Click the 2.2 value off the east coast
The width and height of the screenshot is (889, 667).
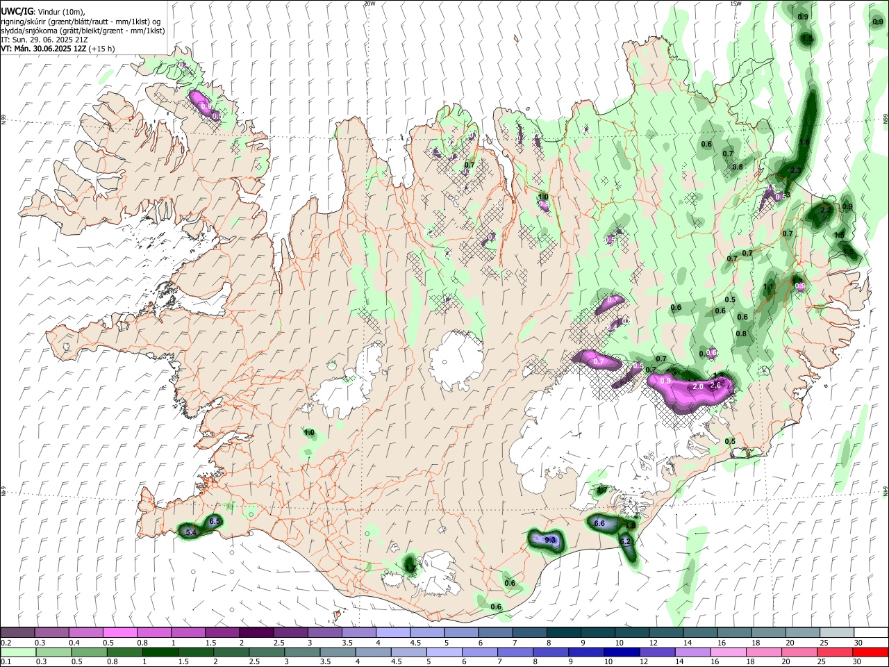[x=826, y=210]
